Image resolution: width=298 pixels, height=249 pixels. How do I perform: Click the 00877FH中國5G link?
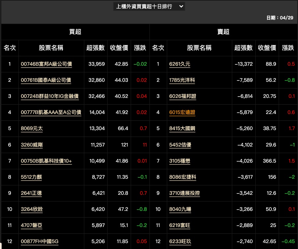[x=39, y=241]
